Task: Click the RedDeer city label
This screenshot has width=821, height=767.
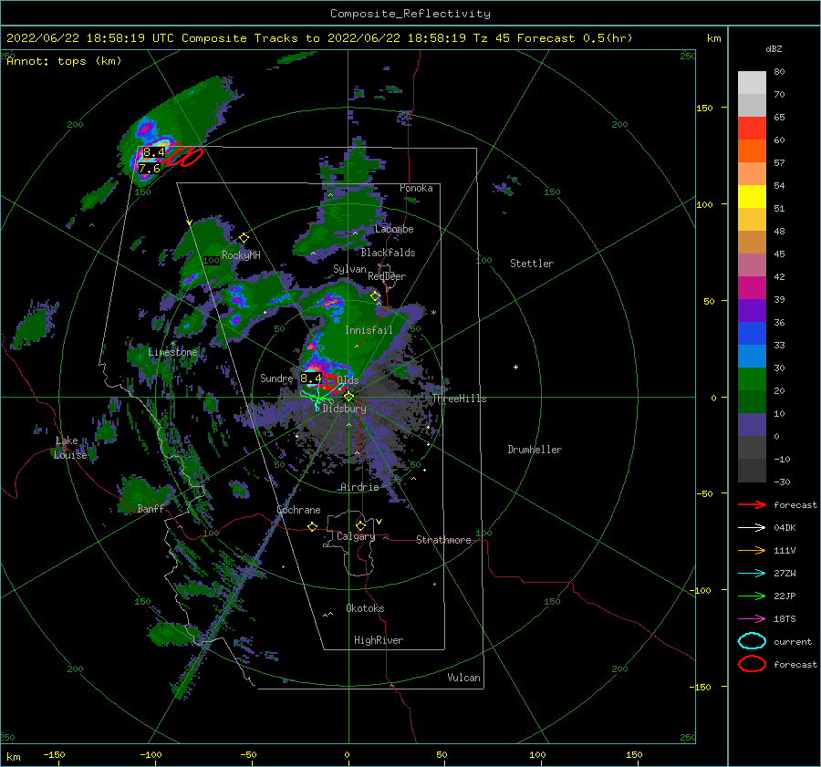Action: pyautogui.click(x=387, y=276)
